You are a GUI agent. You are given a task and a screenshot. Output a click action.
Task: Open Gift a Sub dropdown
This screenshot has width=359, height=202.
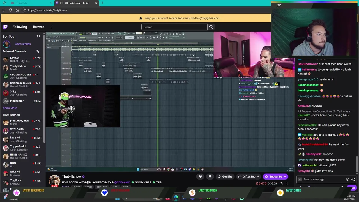click(x=248, y=176)
